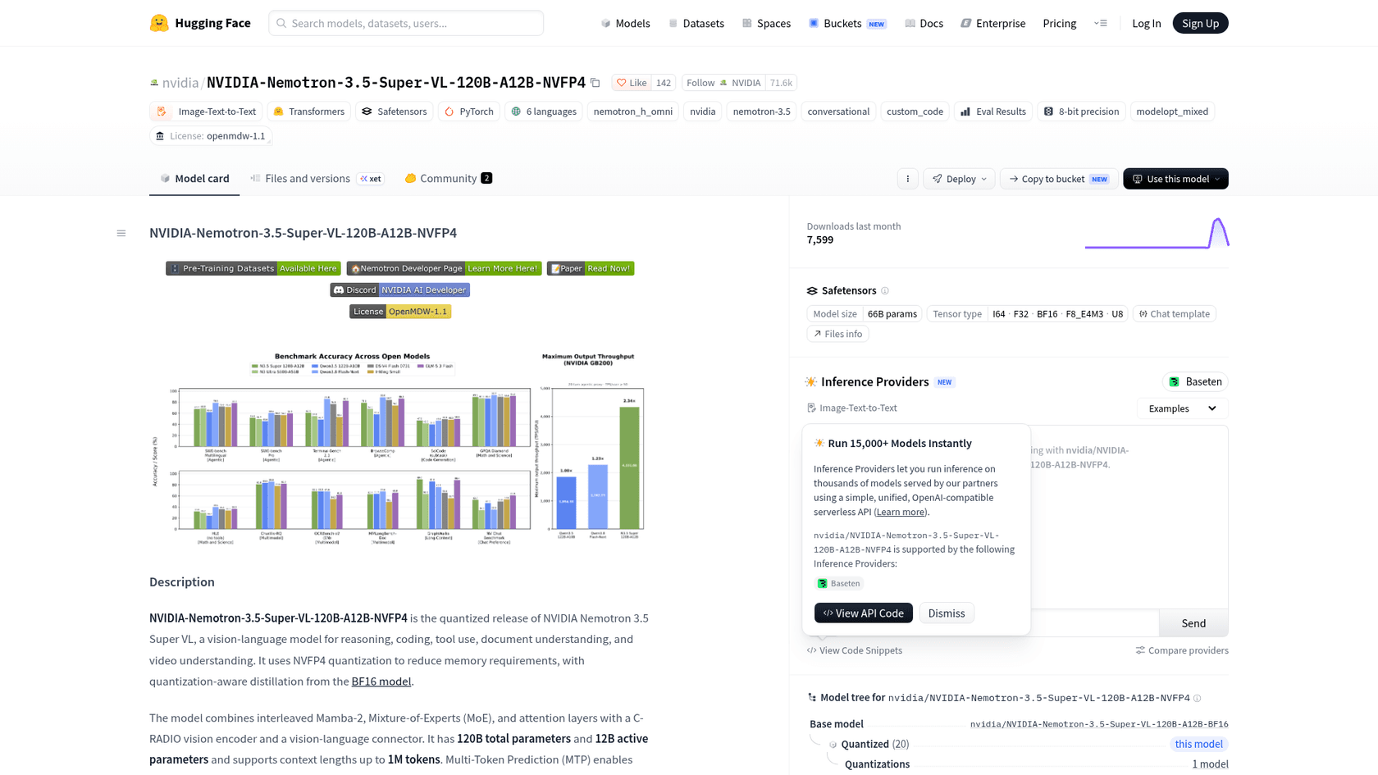Image resolution: width=1378 pixels, height=775 pixels.
Task: Click the Like heart button
Action: tap(632, 83)
